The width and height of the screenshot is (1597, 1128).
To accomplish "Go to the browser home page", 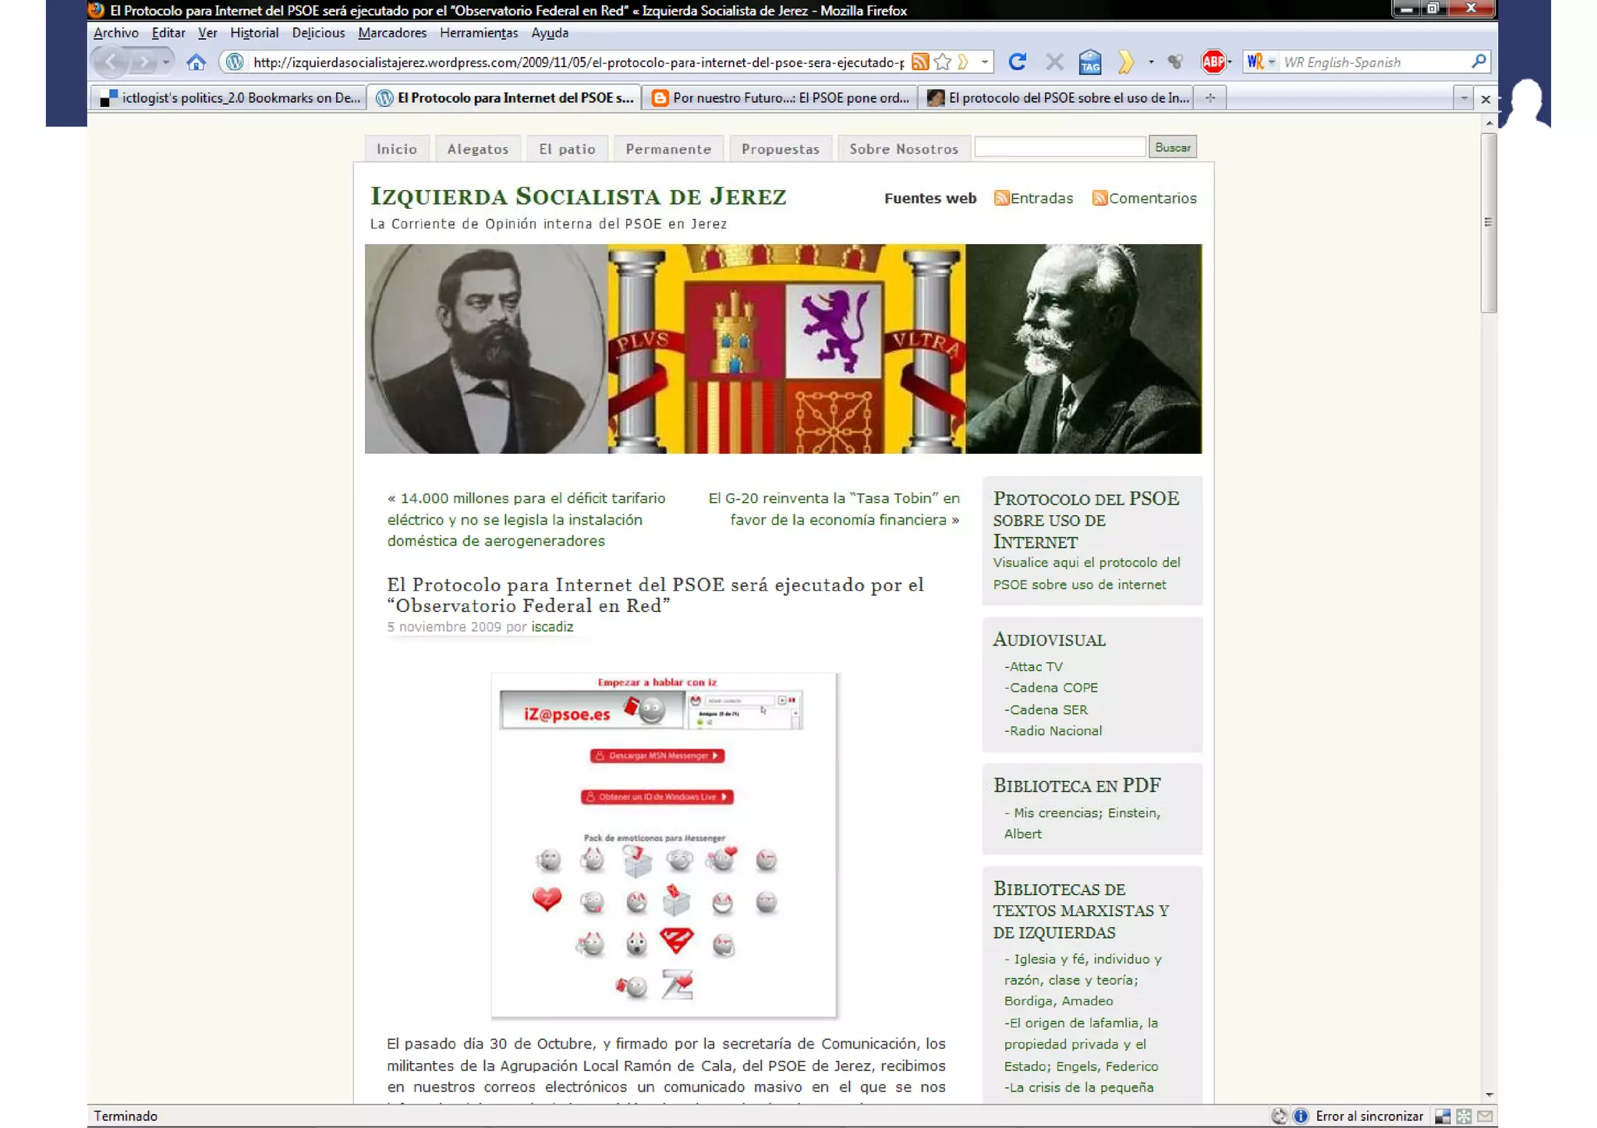I will [x=196, y=62].
